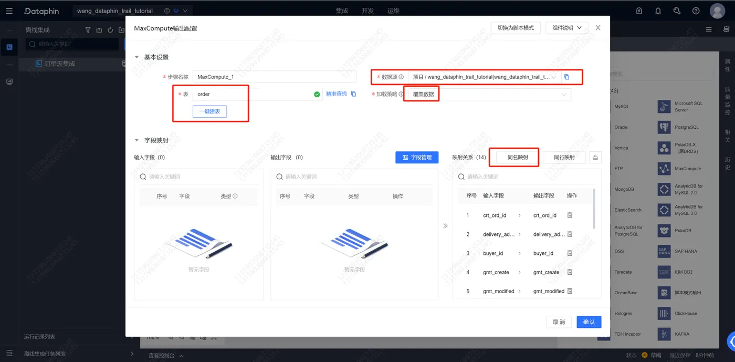Click the new folder icon in 离线集成 panel
Screen dimensions: 735x362
pos(122,30)
